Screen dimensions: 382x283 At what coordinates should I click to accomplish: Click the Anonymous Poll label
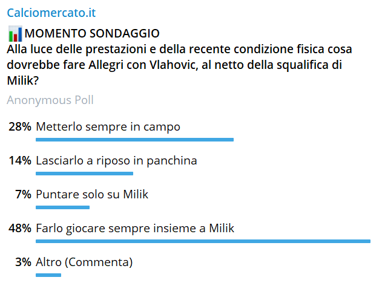50,100
